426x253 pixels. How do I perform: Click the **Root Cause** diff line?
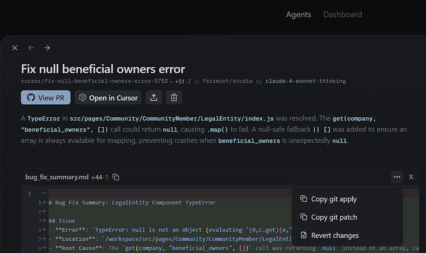click(233, 248)
